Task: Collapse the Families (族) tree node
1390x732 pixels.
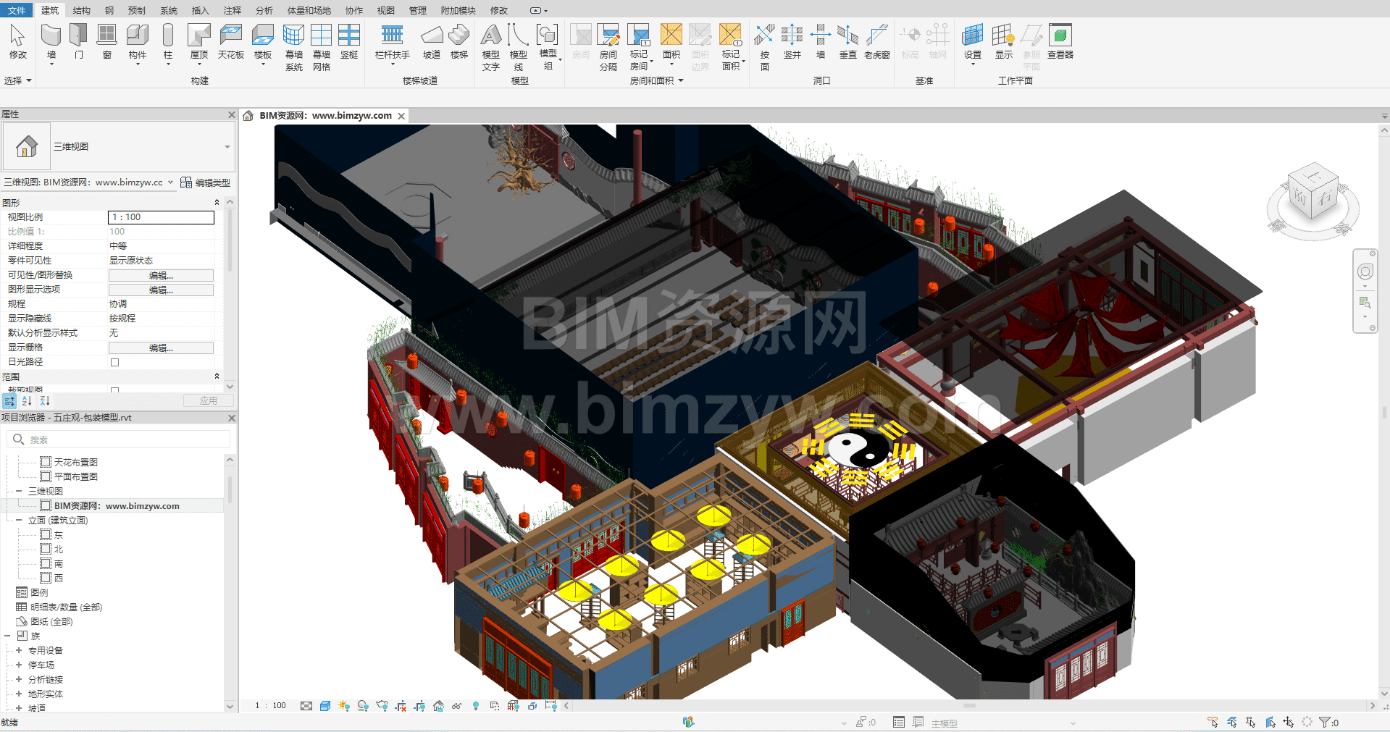Action: coord(7,636)
